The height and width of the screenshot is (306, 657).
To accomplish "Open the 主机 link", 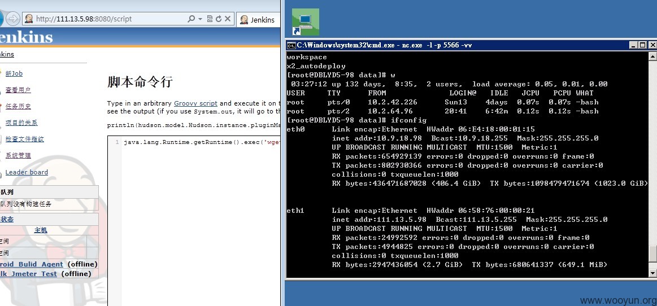I will [x=41, y=230].
